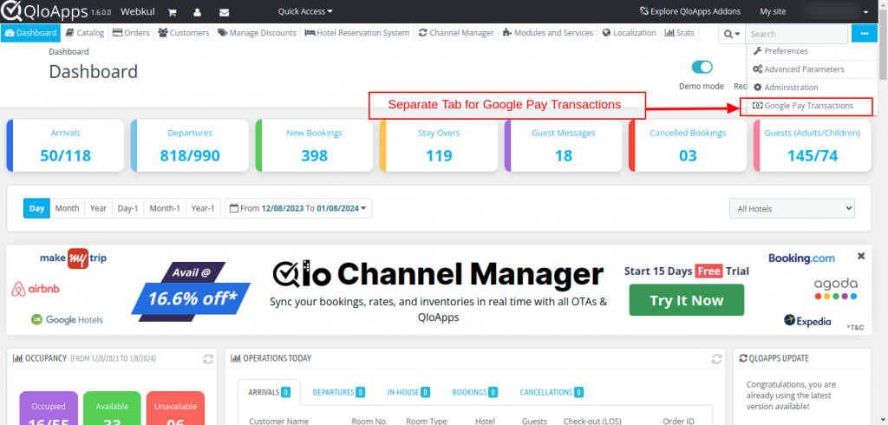This screenshot has width=888, height=425.
Task: Refresh the Operations Today panel
Action: [716, 359]
